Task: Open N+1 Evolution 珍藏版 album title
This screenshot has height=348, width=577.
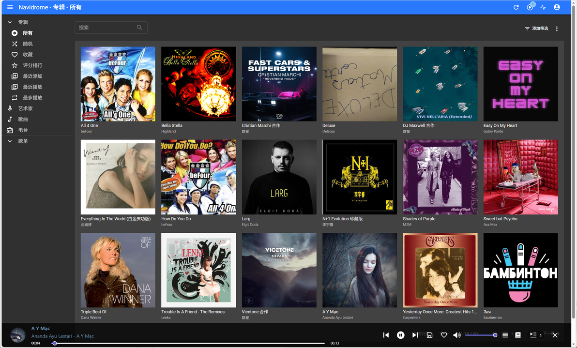Action: (x=342, y=218)
